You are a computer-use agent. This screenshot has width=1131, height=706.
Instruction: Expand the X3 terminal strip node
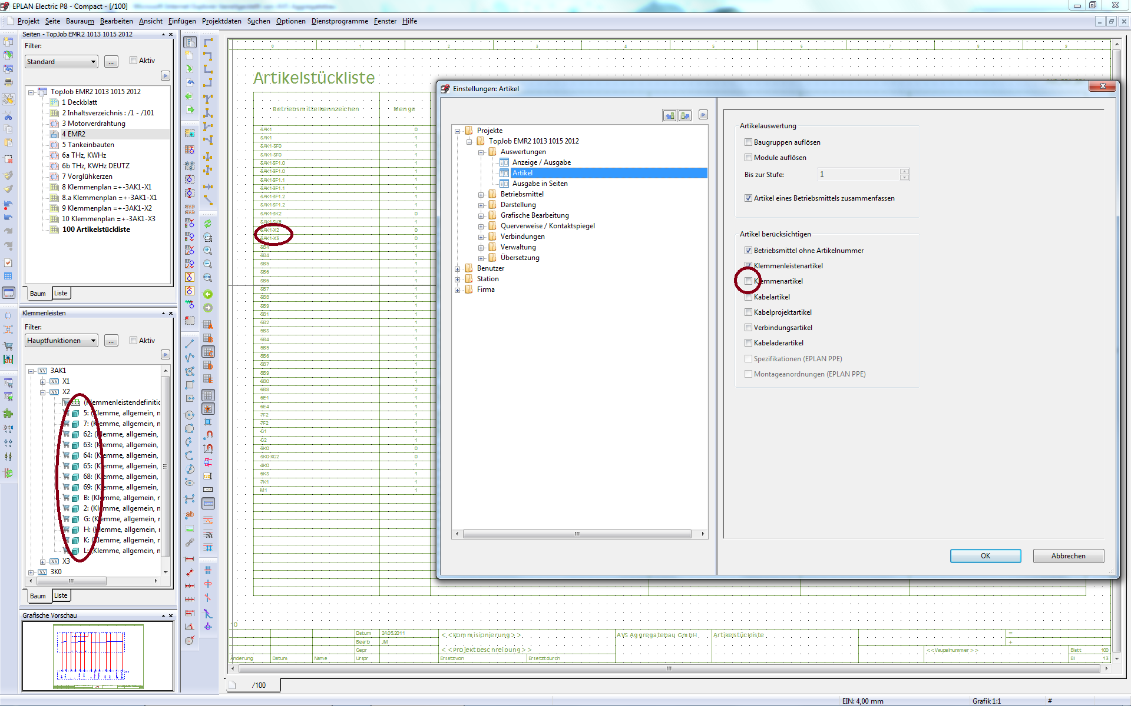42,562
